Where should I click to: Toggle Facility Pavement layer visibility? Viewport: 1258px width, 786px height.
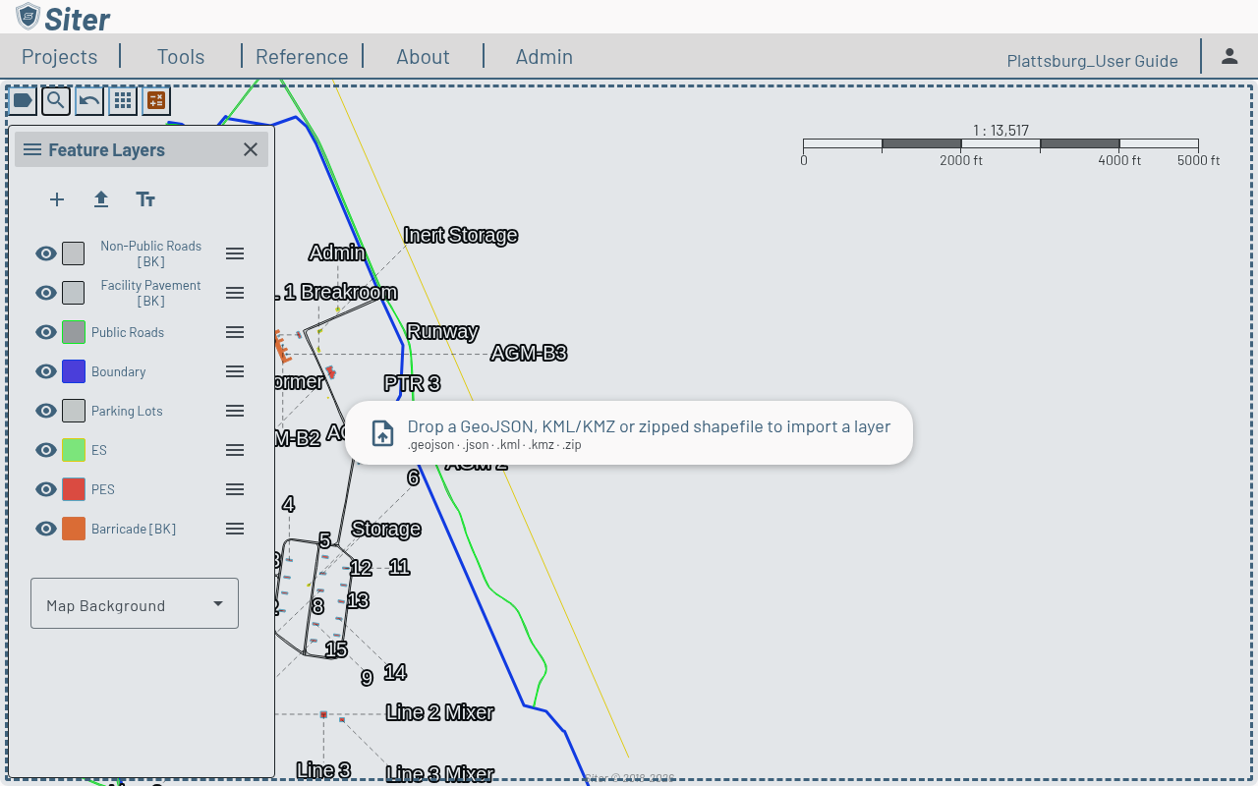coord(46,293)
